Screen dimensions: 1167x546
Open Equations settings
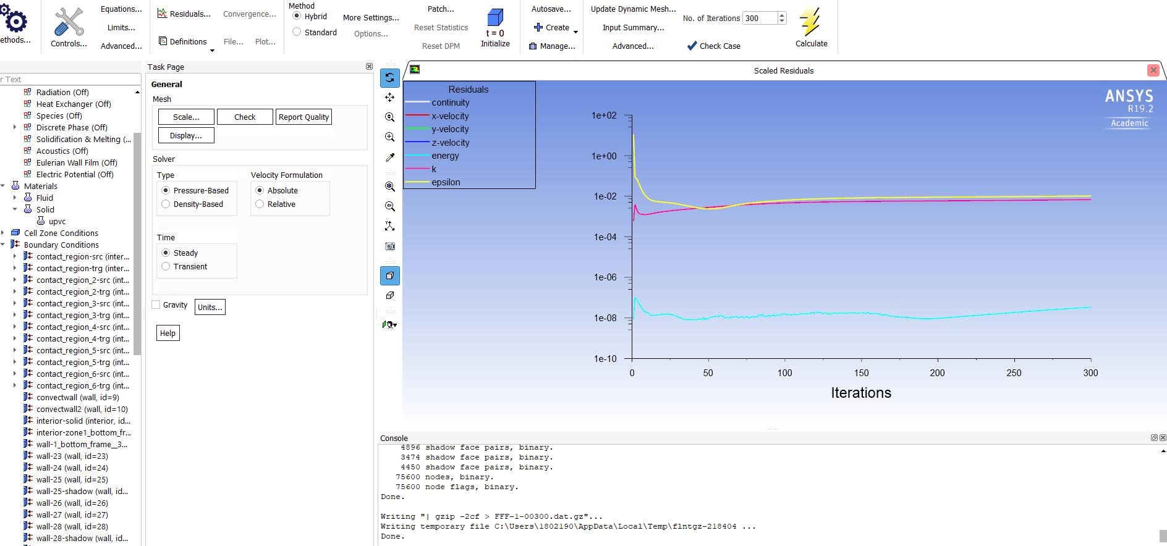tap(121, 9)
